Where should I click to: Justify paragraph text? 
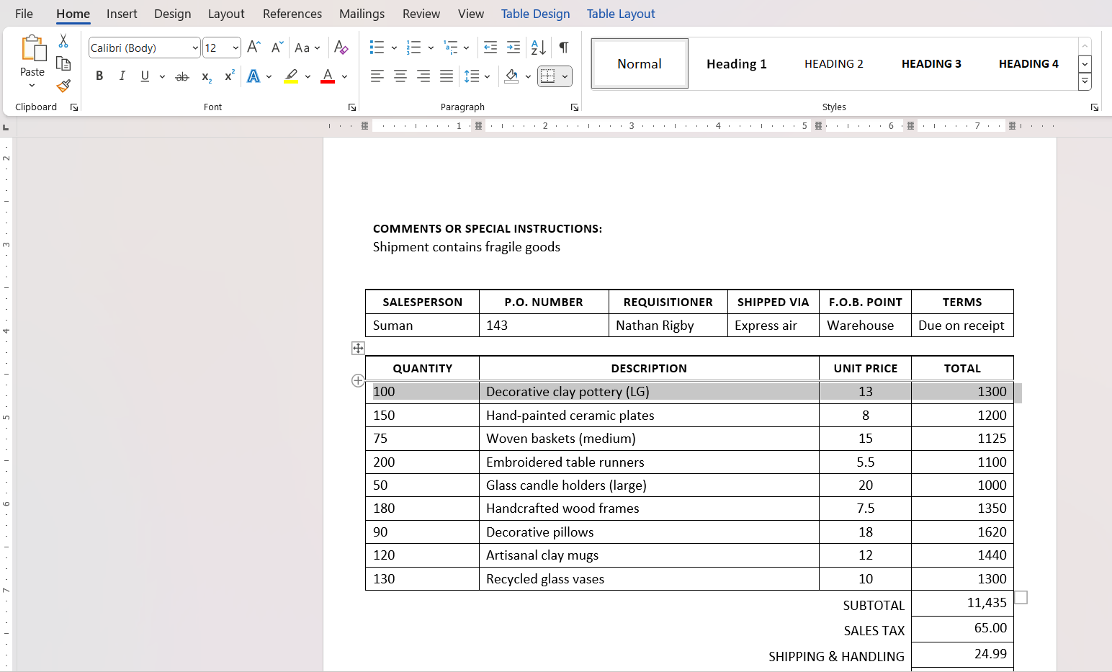(x=447, y=76)
